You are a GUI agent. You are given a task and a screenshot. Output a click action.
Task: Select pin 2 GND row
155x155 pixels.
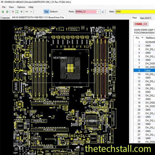(144, 46)
